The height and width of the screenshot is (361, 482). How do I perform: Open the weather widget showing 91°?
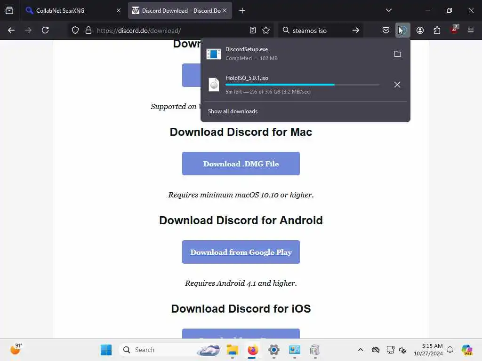tap(16, 349)
